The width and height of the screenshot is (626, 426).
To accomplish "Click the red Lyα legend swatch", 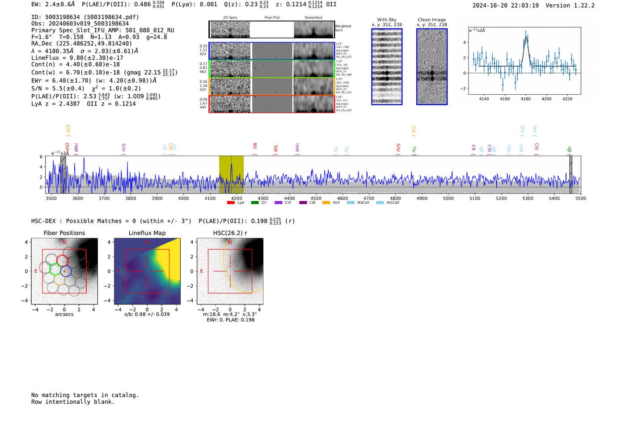I will [231, 203].
